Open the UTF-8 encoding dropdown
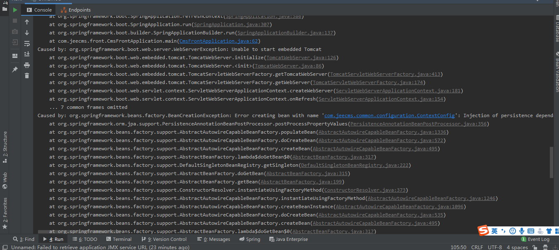Viewport: 559px width, 250px height. coord(495,247)
